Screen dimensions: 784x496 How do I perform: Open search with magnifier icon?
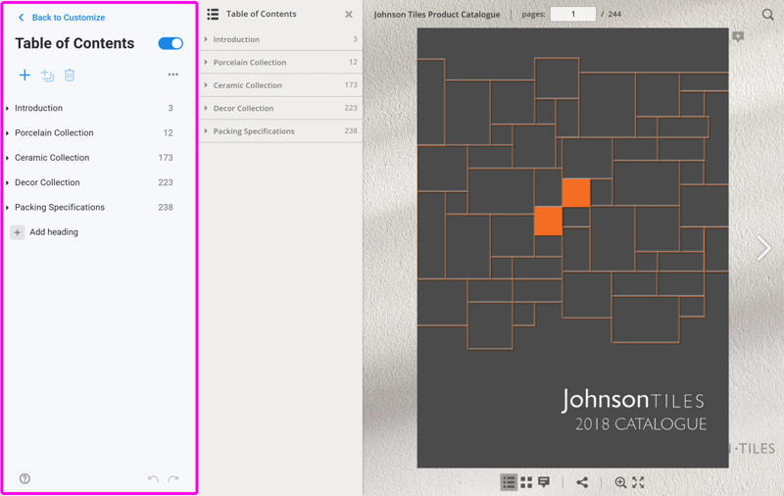[x=767, y=15]
